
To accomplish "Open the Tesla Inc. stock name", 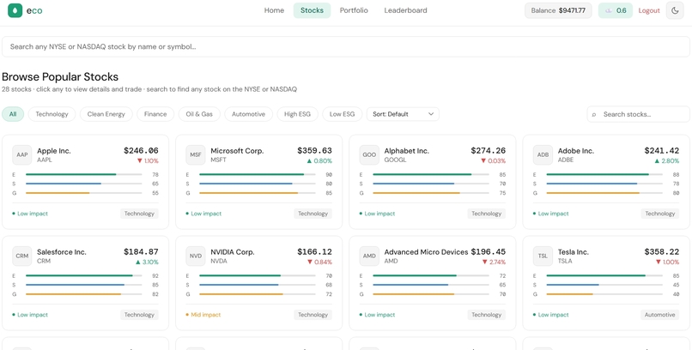I will (x=574, y=252).
